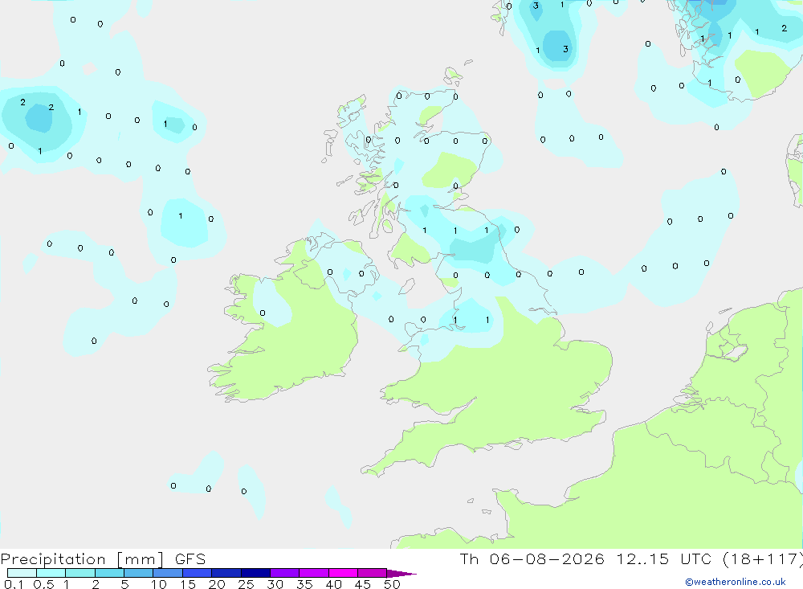This screenshot has width=803, height=589.
Task: Click the legend label '0.5'
Action: [x=43, y=584]
